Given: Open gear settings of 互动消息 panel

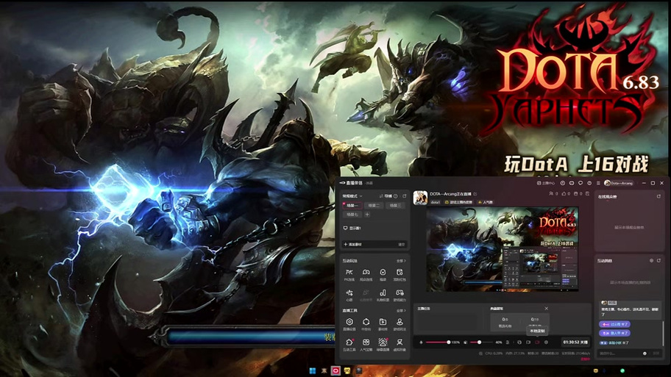Looking at the screenshot, I should tap(651, 260).
